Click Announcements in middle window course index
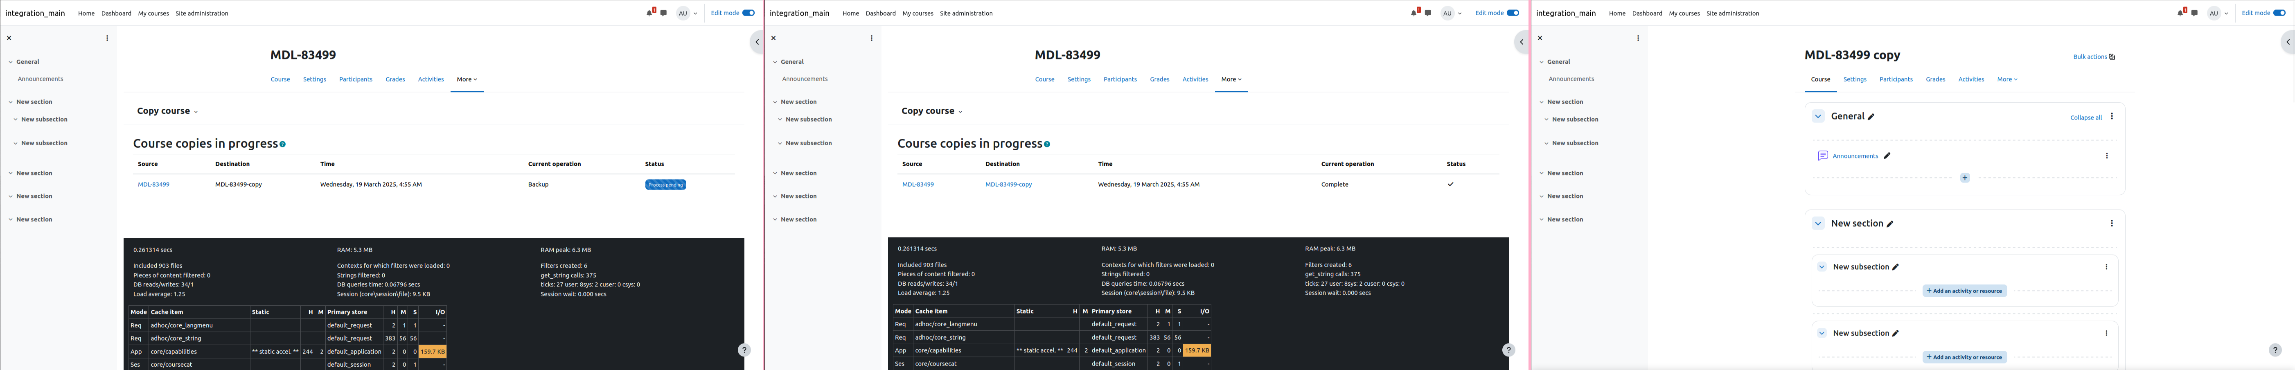Viewport: 2295px width, 370px height. click(805, 79)
